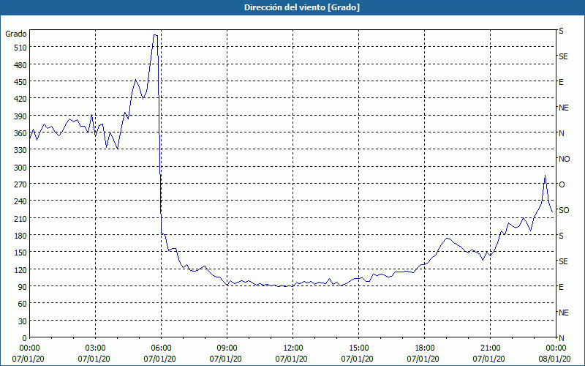Select the 60 y-axis tick label
The width and height of the screenshot is (585, 366).
23,304
